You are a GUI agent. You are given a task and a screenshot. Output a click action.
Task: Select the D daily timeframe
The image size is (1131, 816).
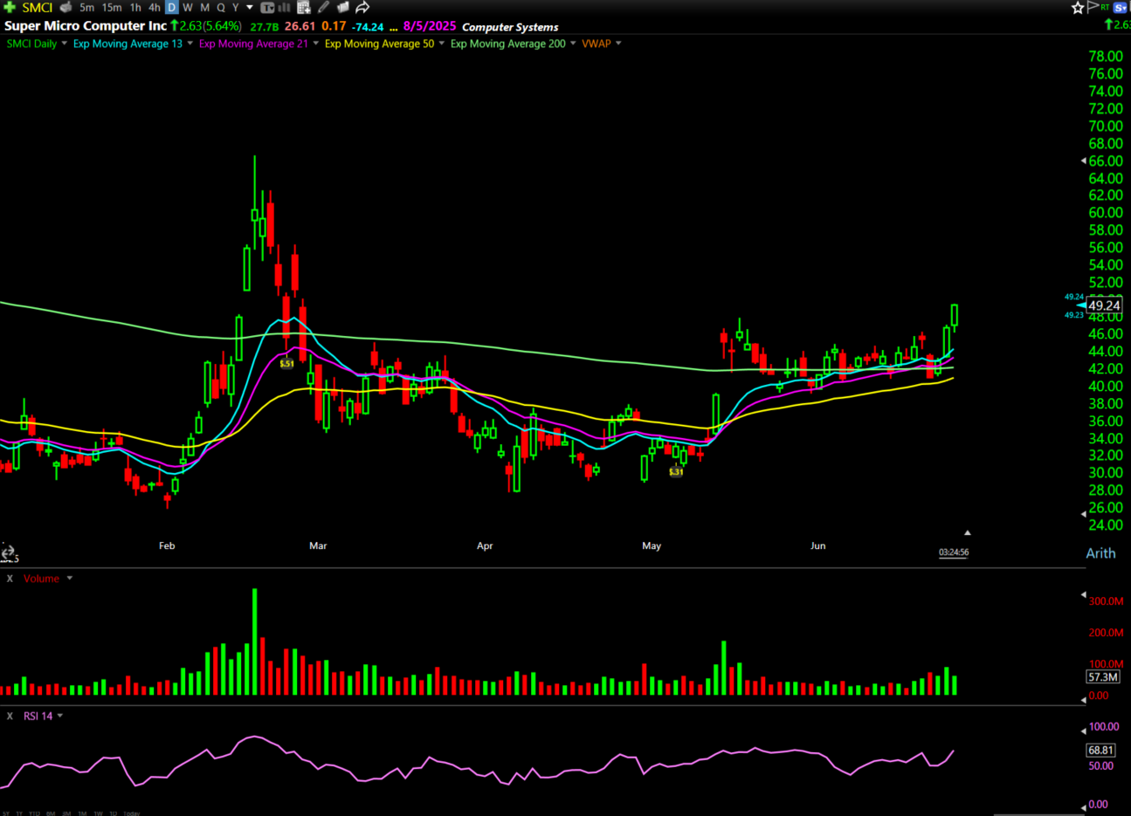click(172, 7)
